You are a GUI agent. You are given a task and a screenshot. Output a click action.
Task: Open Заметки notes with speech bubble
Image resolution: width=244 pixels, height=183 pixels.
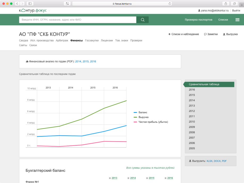[211, 34]
